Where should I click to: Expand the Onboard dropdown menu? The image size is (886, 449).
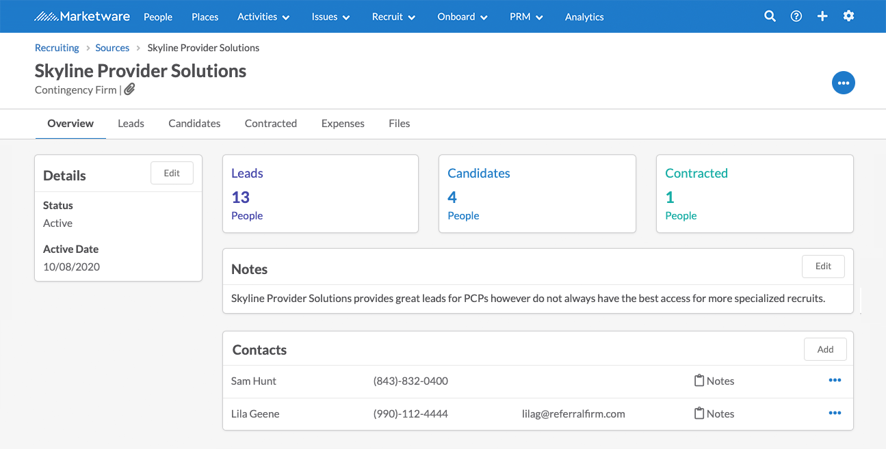tap(462, 17)
